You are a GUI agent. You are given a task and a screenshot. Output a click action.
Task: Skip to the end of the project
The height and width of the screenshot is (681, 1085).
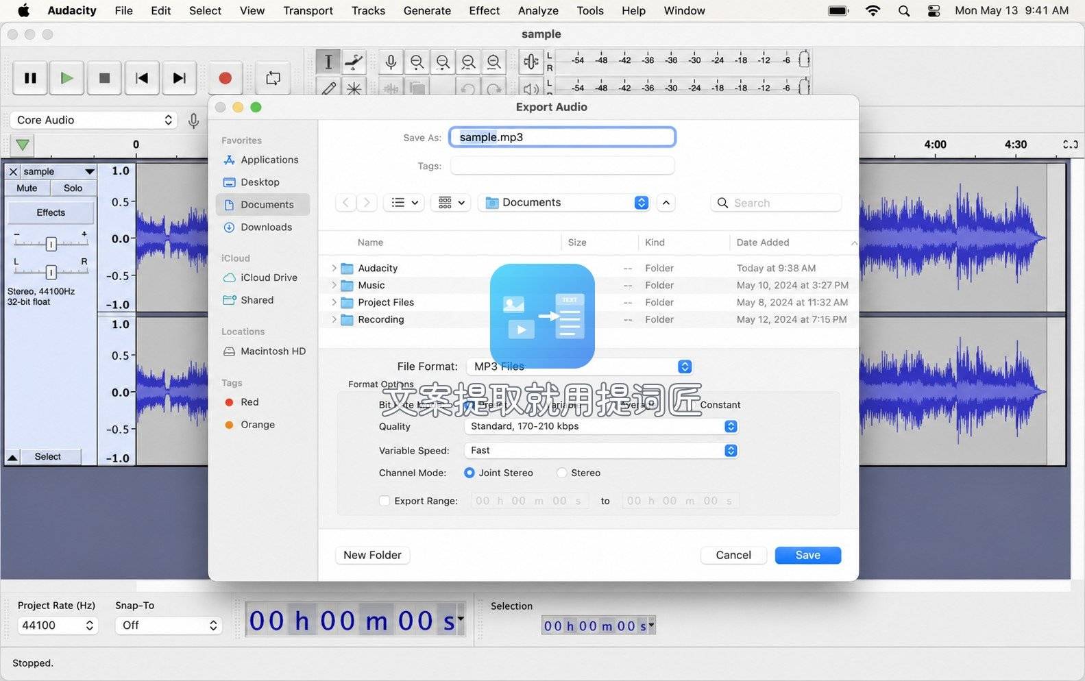(179, 78)
